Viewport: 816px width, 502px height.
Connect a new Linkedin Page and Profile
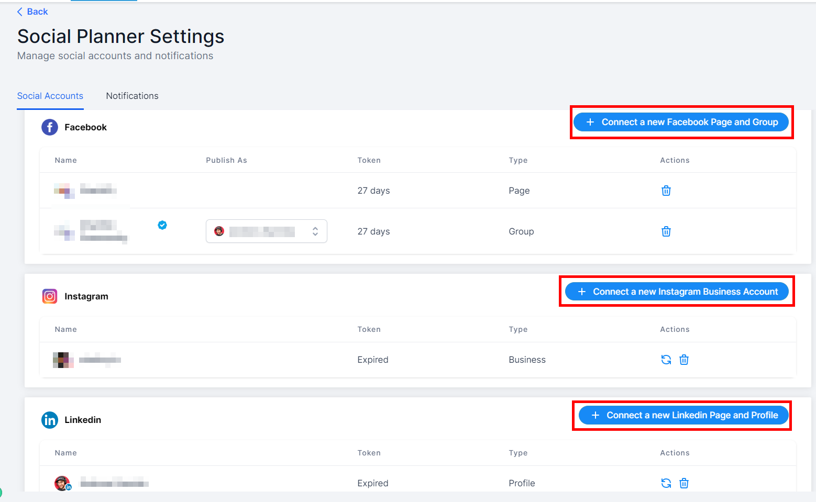tap(683, 415)
